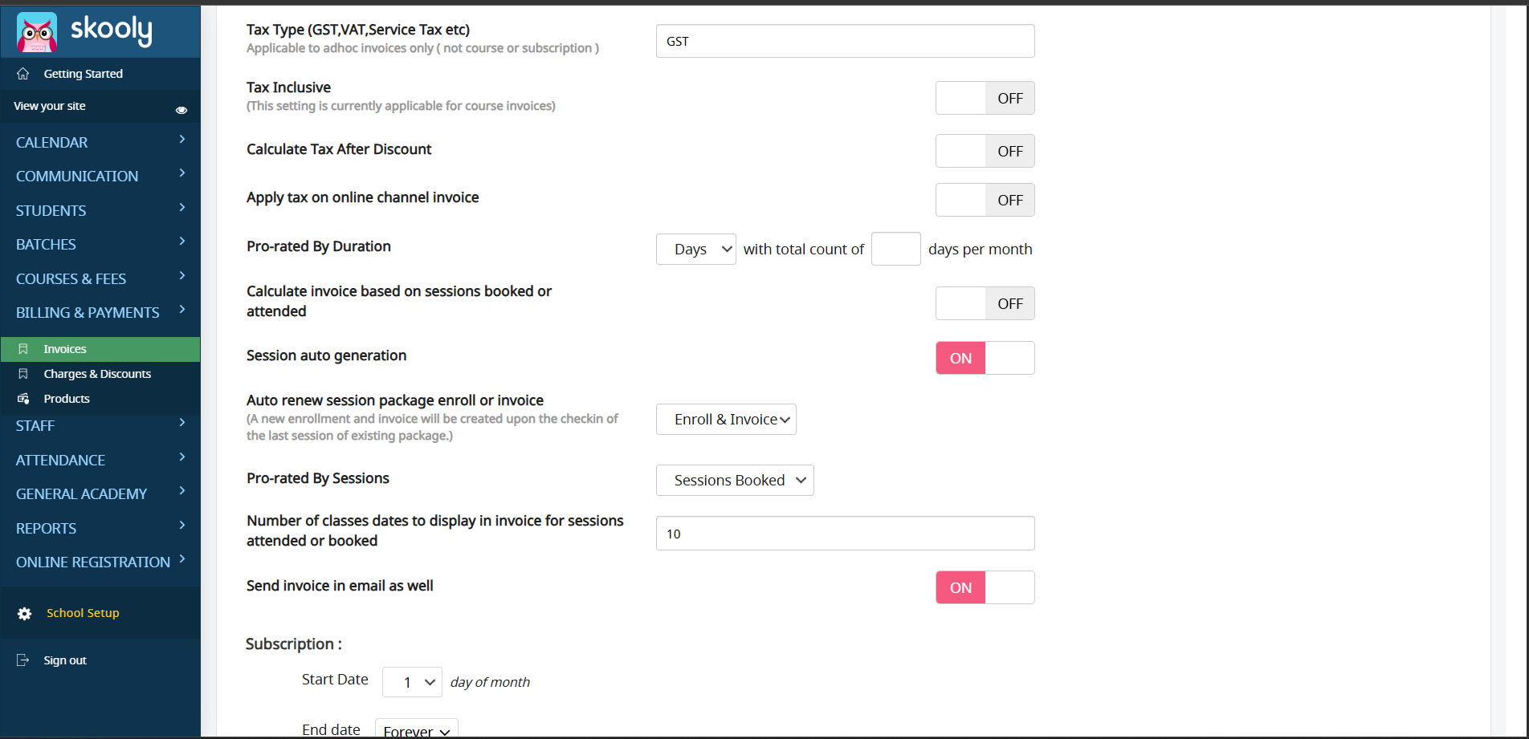Screen dimensions: 1529x739
Task: Turn off Session auto generation
Action: (x=985, y=358)
